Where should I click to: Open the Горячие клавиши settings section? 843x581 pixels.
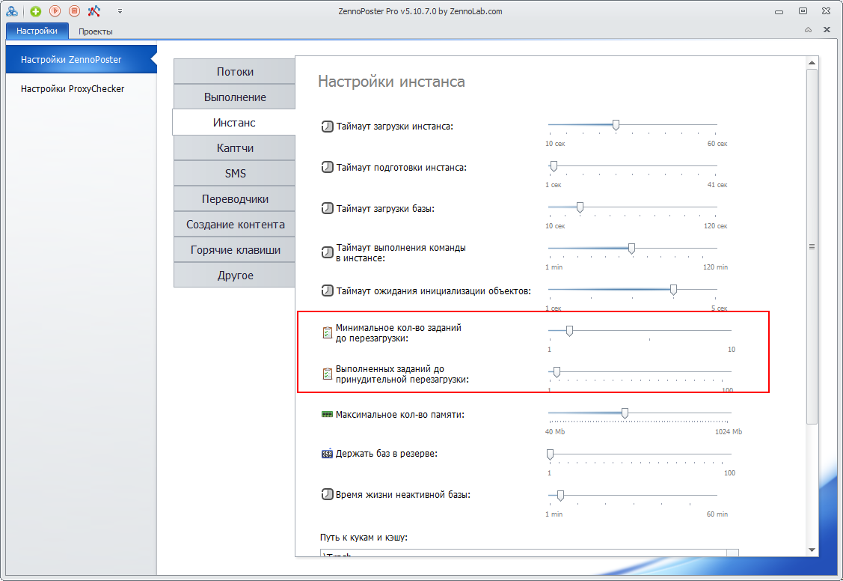pyautogui.click(x=234, y=249)
